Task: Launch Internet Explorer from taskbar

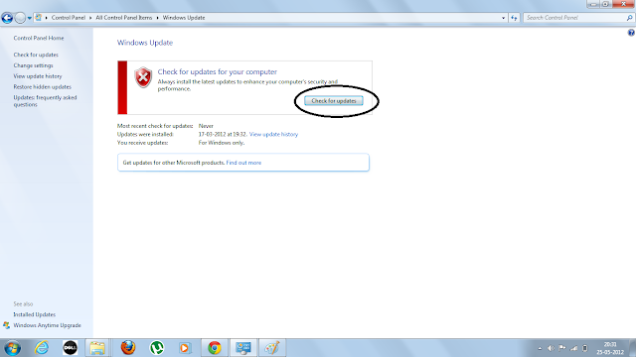Action: click(42, 348)
